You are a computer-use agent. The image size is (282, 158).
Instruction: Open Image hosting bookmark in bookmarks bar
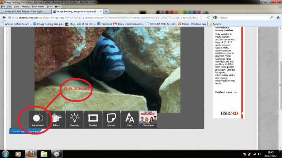tap(49, 24)
